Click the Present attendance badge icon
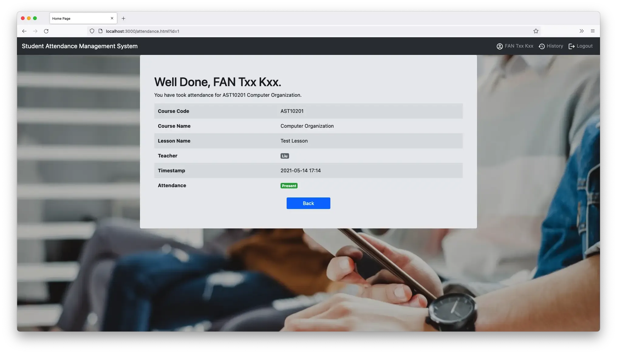 (x=288, y=185)
